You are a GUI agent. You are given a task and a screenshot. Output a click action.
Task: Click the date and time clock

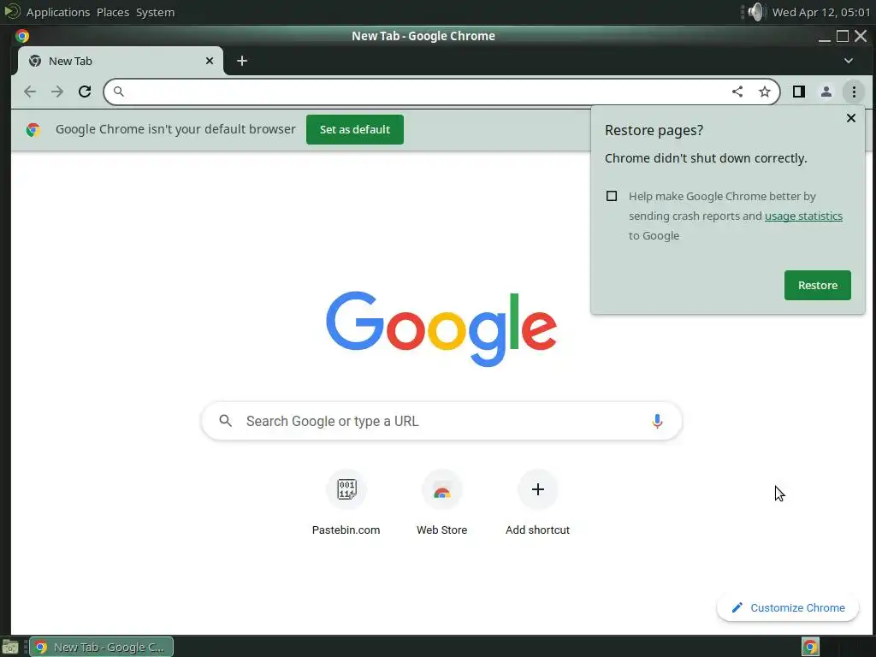pos(820,12)
